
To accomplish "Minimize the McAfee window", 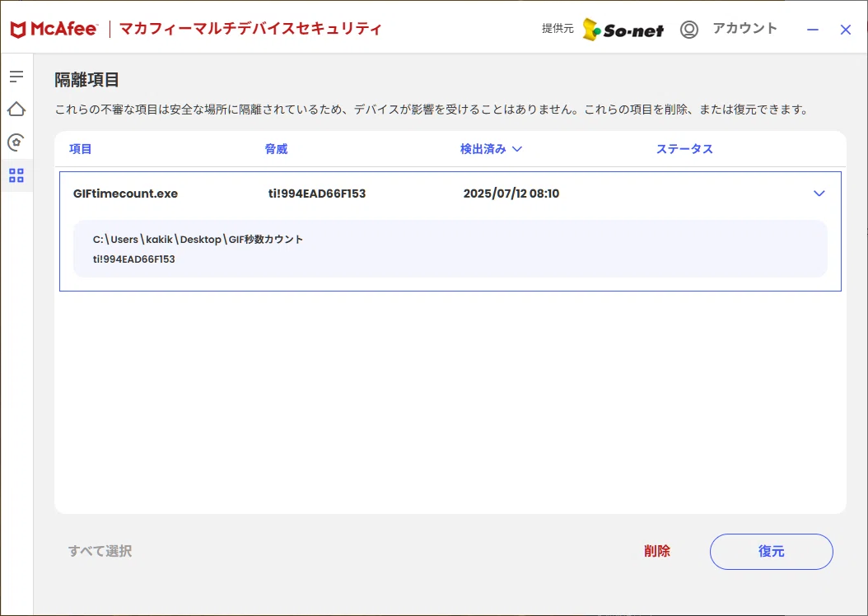I will (813, 30).
